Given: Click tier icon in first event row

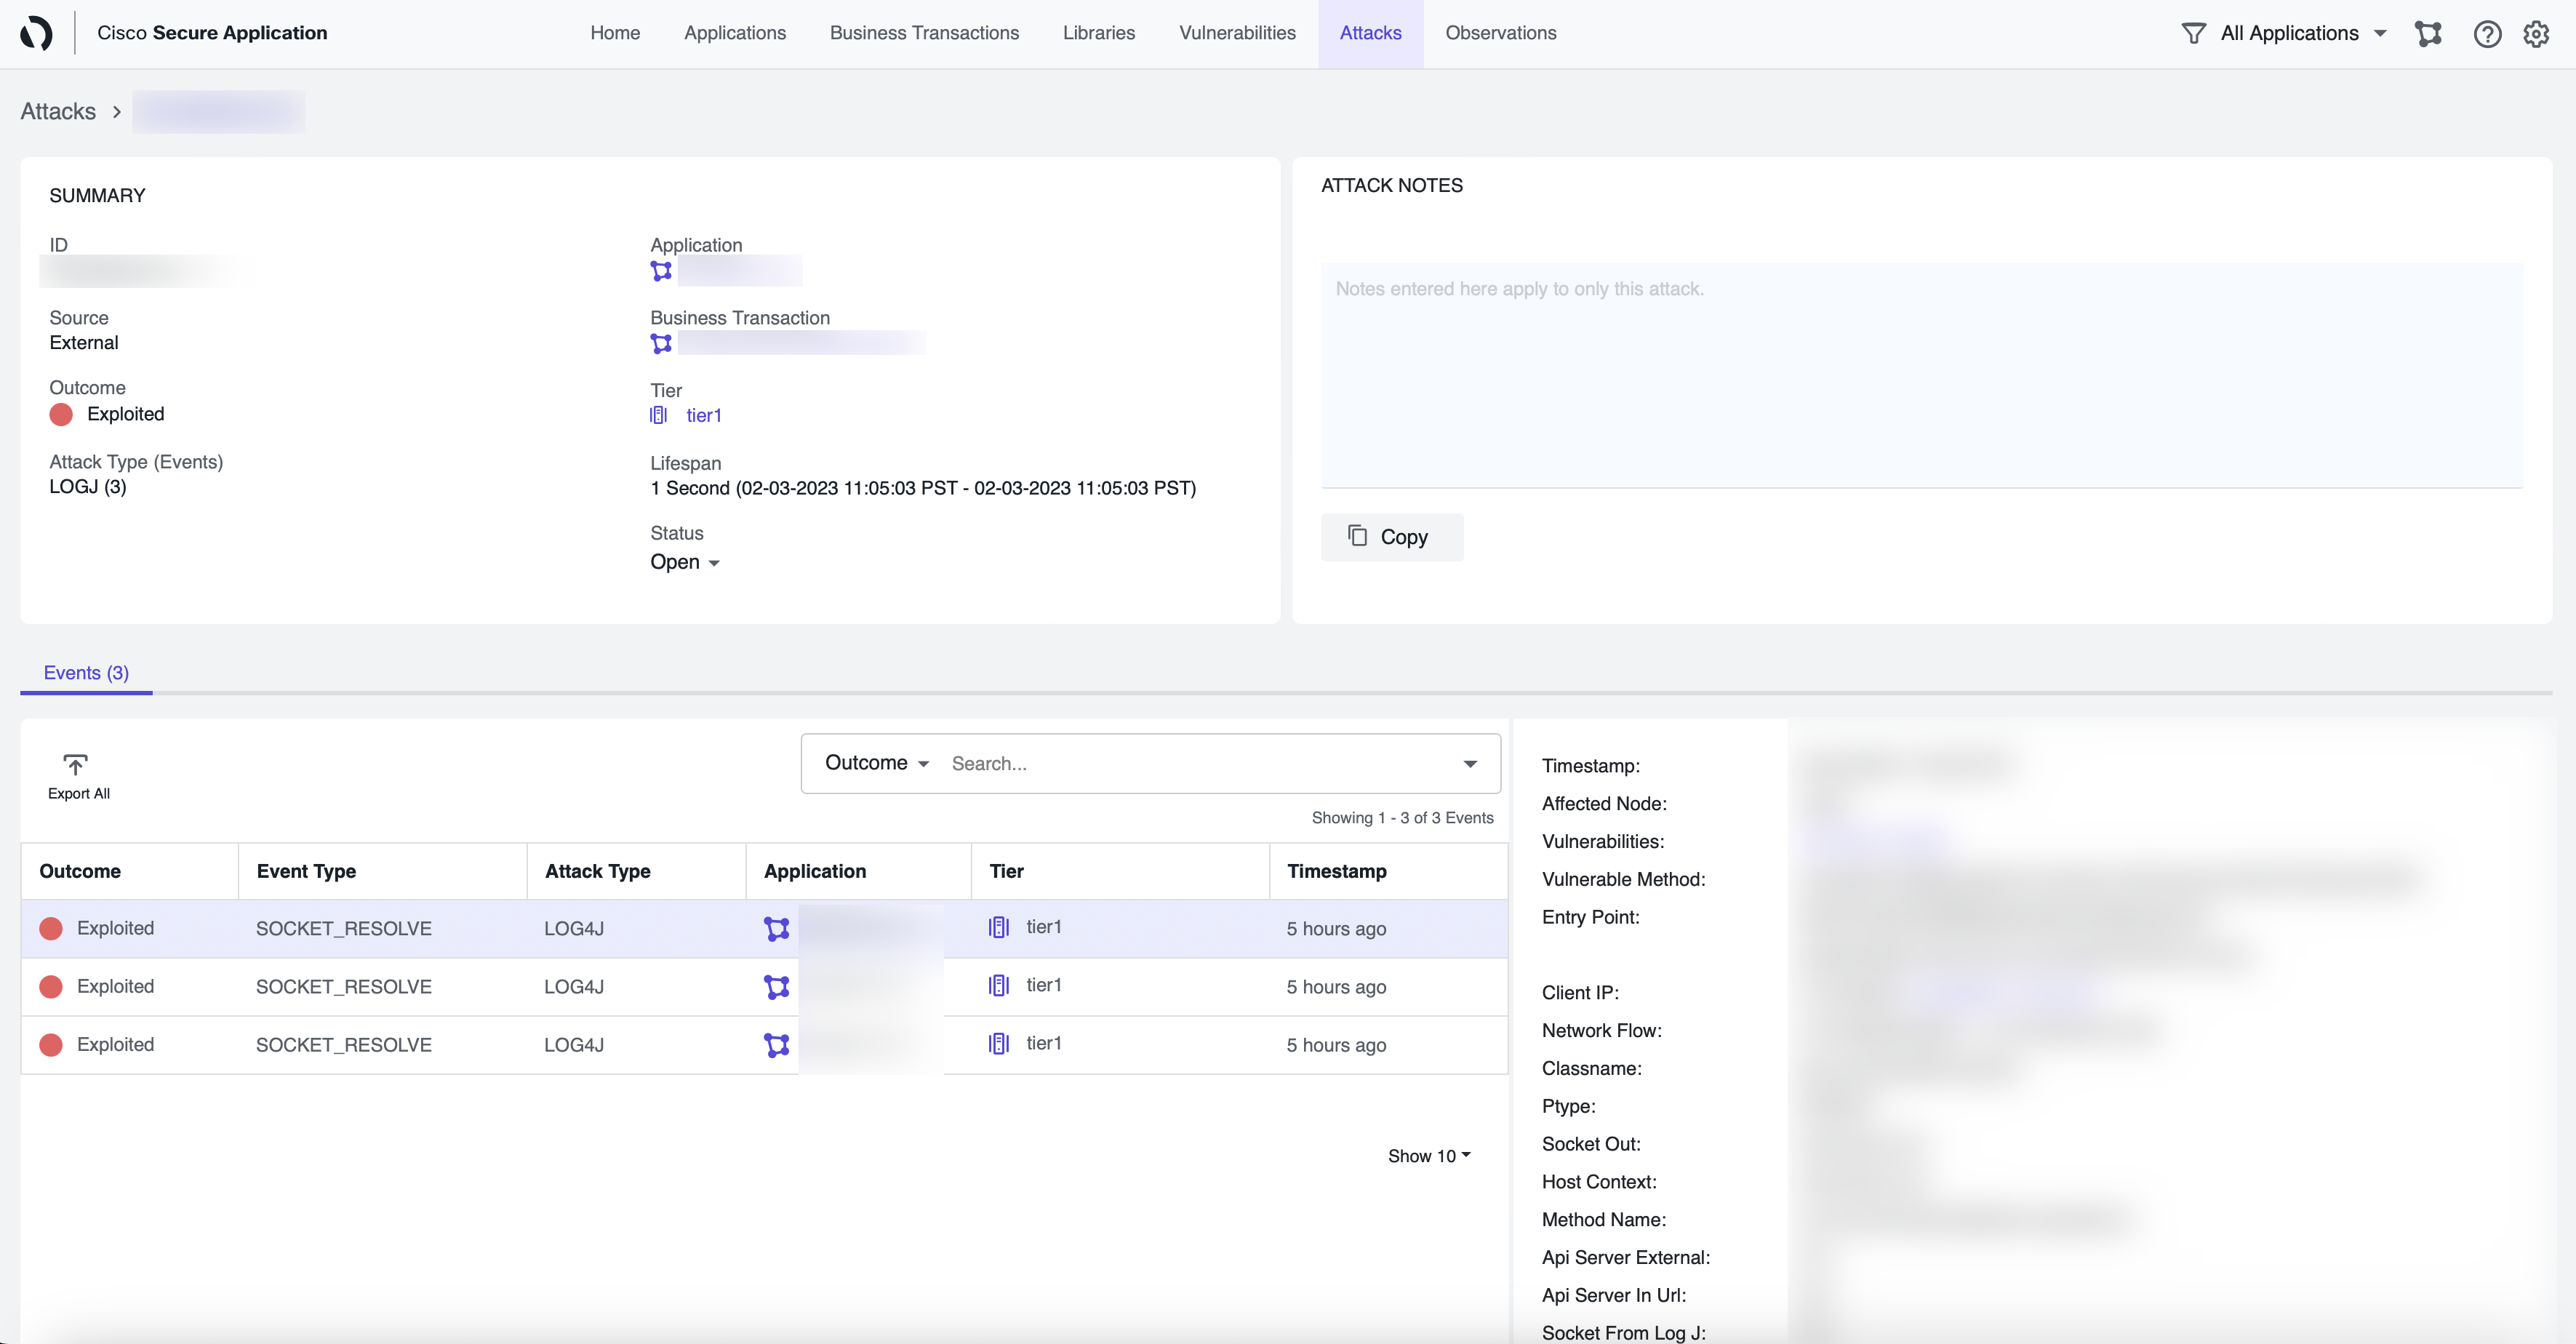Looking at the screenshot, I should 999,927.
